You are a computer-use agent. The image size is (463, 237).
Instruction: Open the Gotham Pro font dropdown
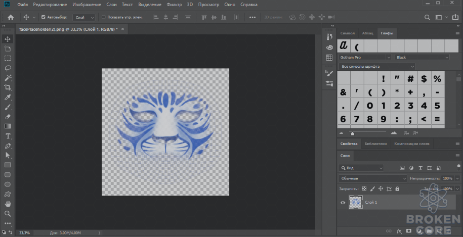(x=365, y=57)
